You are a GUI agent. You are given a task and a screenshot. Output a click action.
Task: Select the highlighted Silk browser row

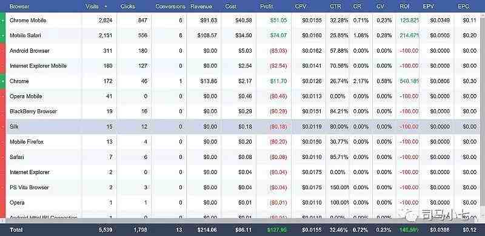point(243,127)
